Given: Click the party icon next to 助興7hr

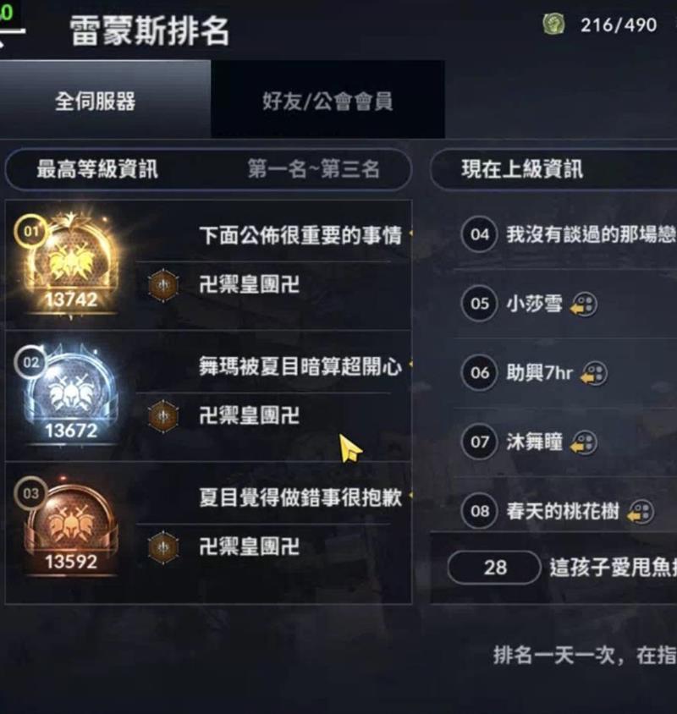Looking at the screenshot, I should (x=594, y=373).
